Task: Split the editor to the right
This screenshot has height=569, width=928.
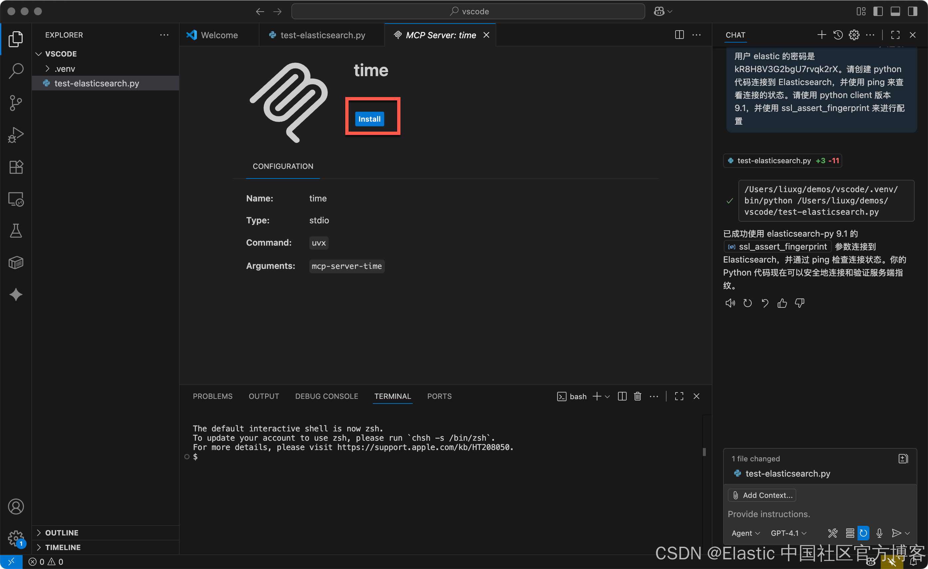Action: 680,35
